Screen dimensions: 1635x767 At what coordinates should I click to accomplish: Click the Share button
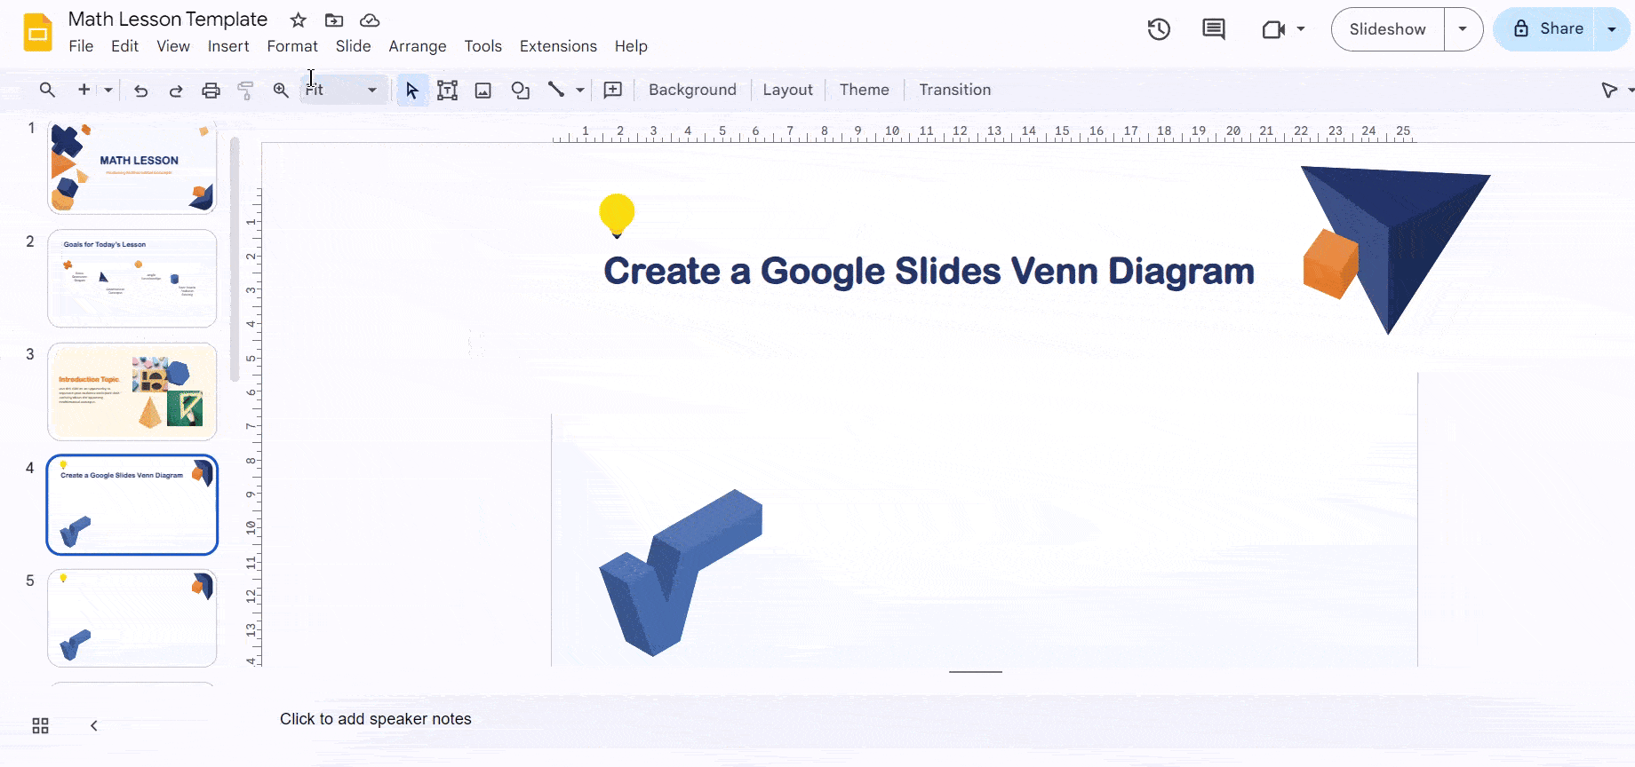tap(1547, 29)
